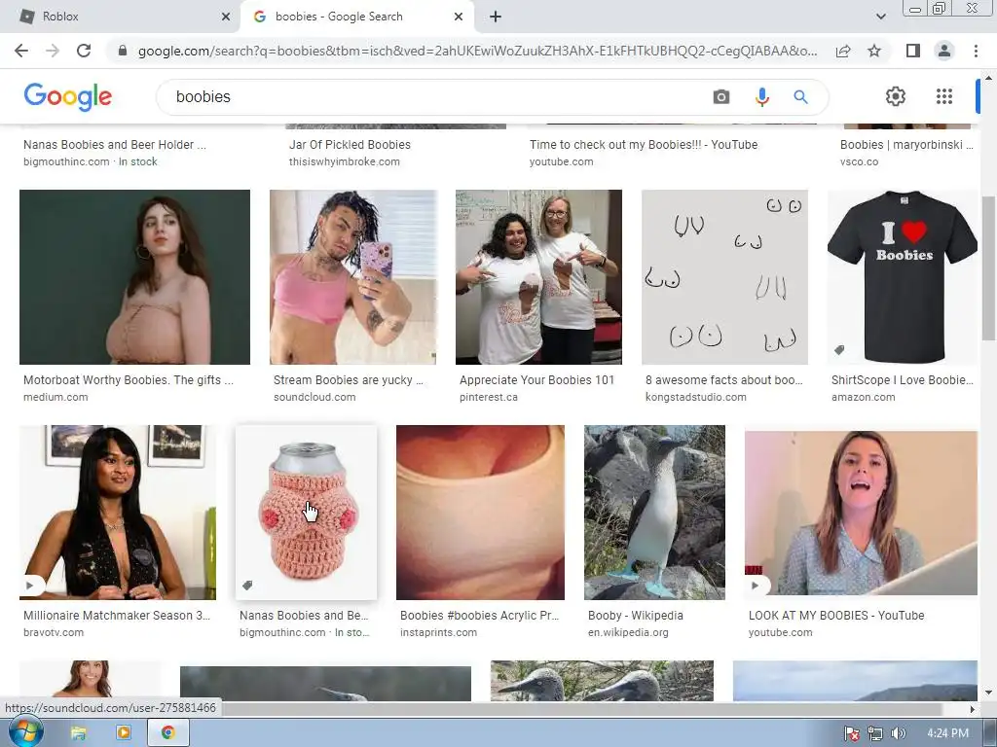Click inside the Google search box
This screenshot has width=997, height=747.
pos(432,97)
